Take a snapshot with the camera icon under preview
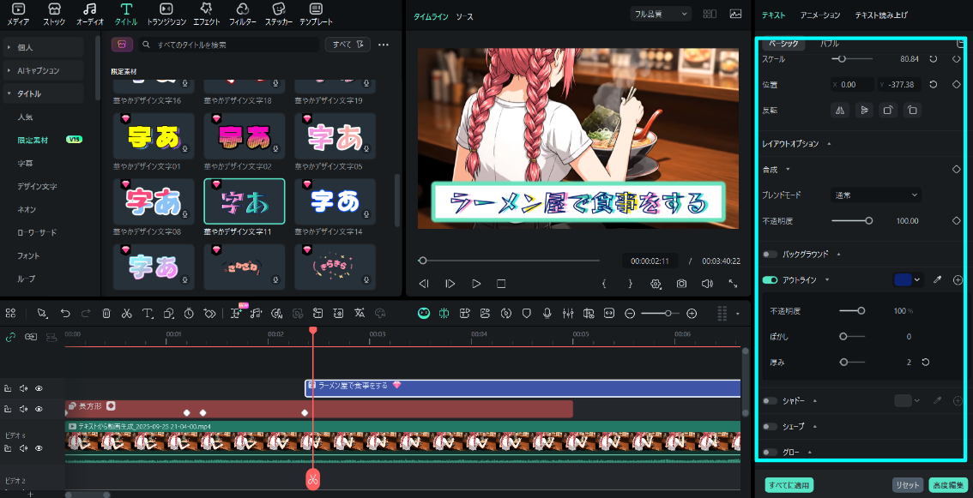Image resolution: width=973 pixels, height=498 pixels. 680,283
